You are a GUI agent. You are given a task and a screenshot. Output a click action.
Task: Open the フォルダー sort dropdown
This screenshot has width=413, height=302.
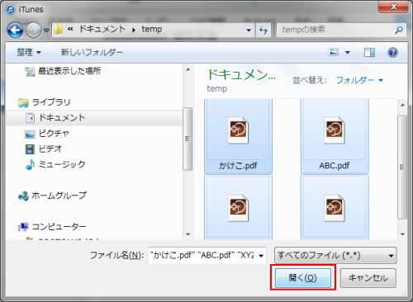(359, 80)
